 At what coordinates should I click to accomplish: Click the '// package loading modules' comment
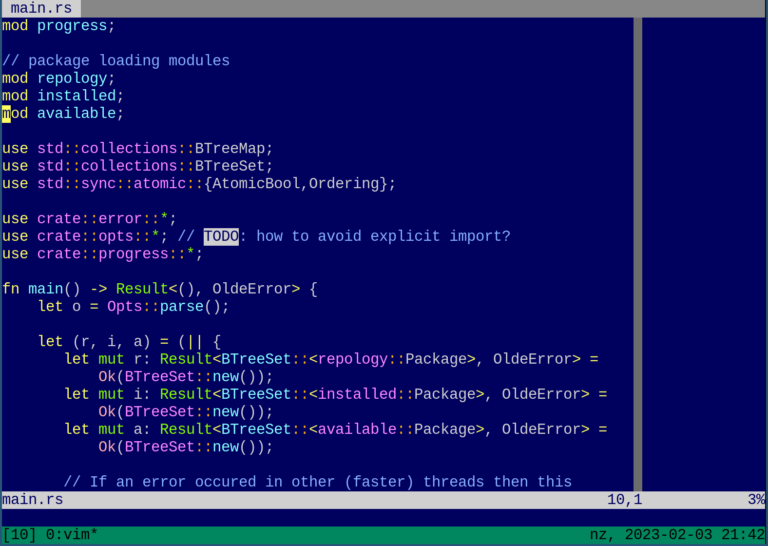pos(116,61)
